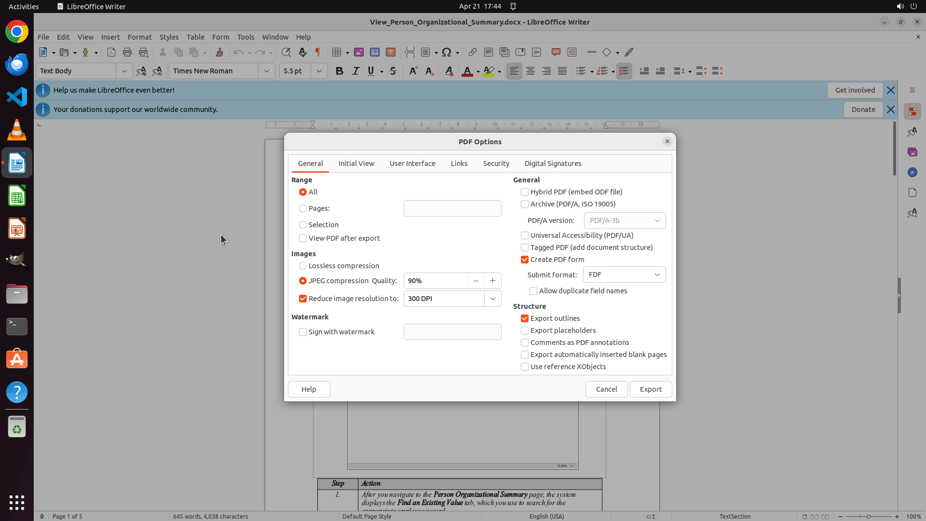Click the Toggle Formatting Marks pilcrow icon

(x=318, y=52)
